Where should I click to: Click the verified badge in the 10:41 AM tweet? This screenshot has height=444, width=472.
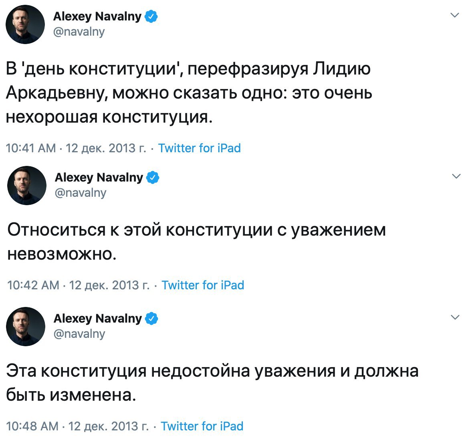pyautogui.click(x=151, y=16)
